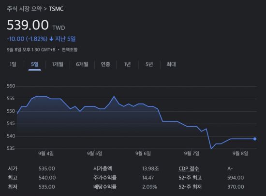Click the 539.00 current price
This screenshot has height=196, width=266.
(x=28, y=25)
